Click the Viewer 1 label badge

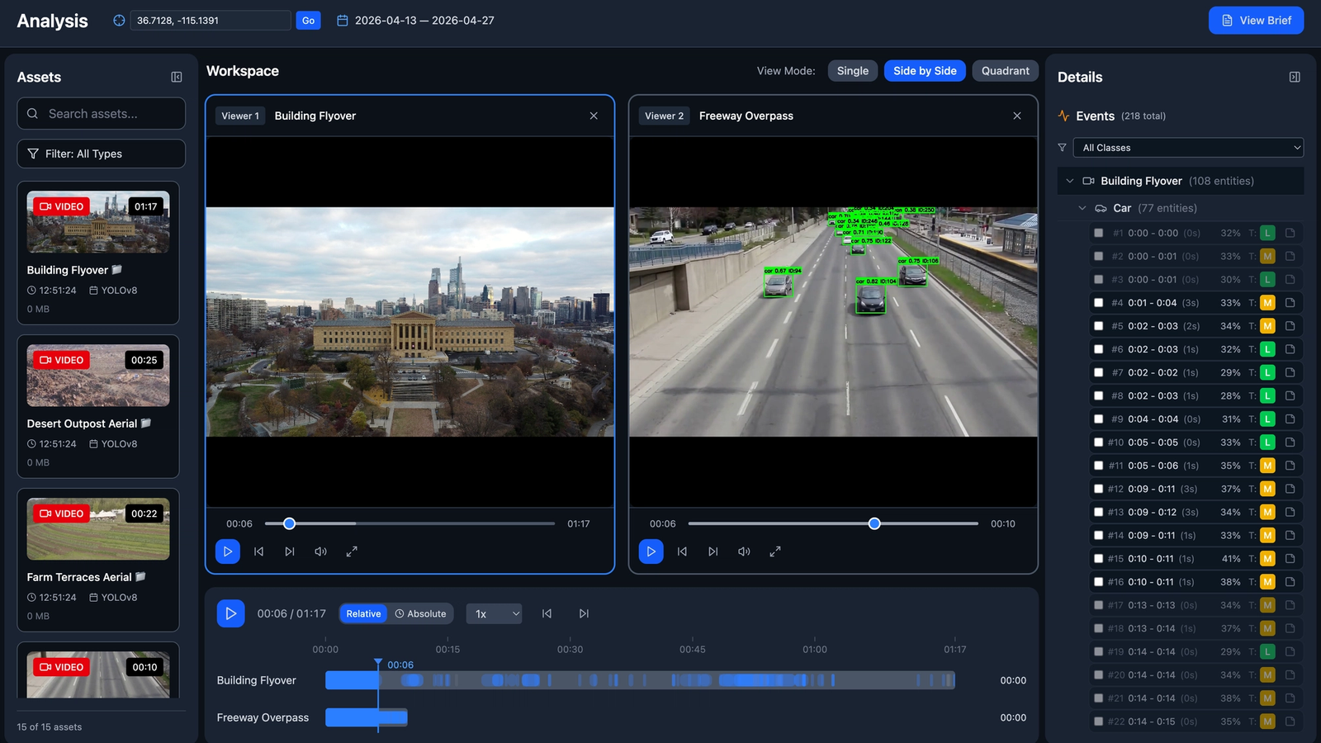[x=240, y=116]
